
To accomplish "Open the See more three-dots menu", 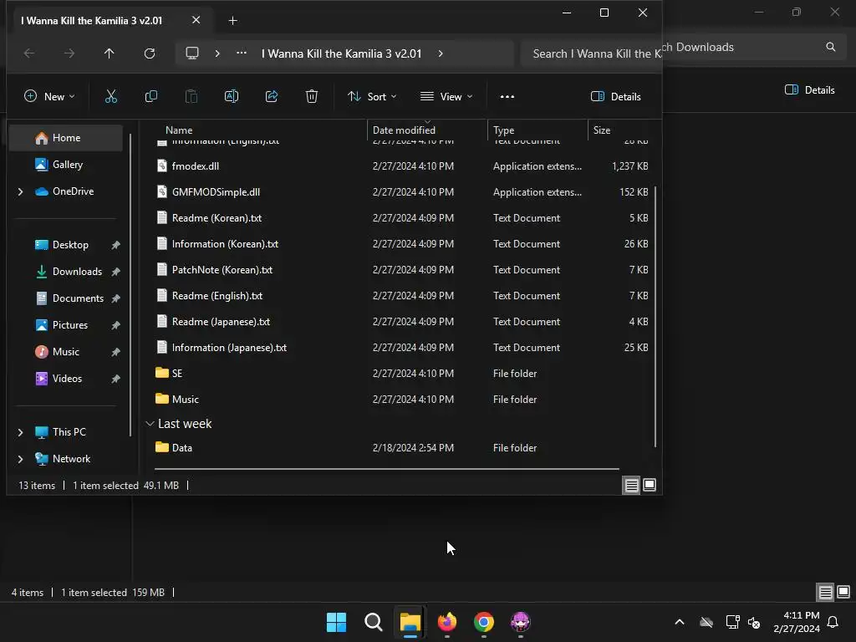I will (x=507, y=97).
